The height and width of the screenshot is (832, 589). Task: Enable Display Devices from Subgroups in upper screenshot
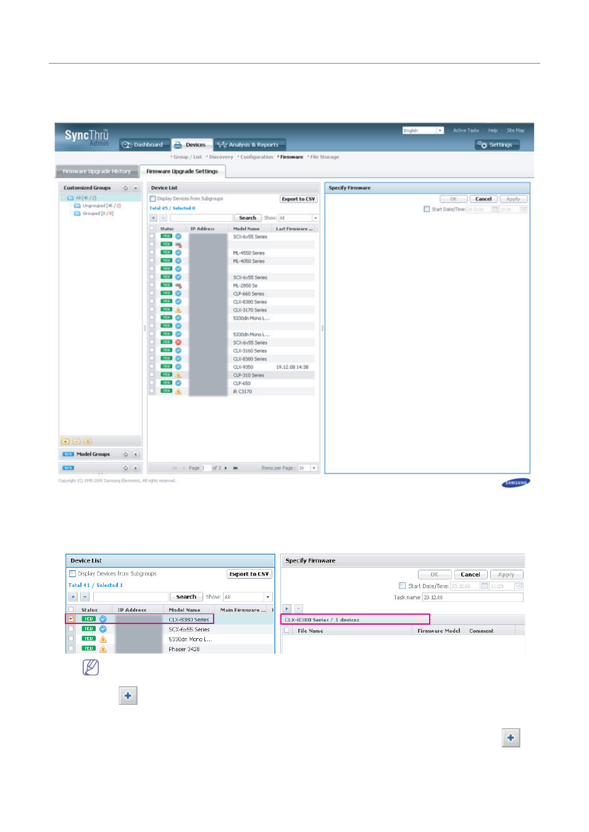[152, 199]
